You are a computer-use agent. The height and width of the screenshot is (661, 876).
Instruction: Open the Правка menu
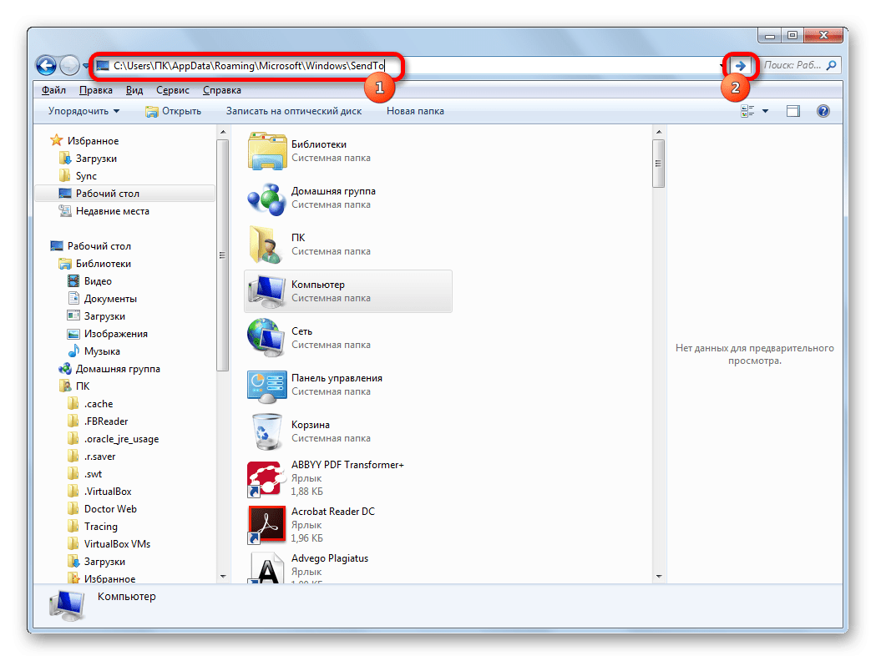tap(95, 90)
